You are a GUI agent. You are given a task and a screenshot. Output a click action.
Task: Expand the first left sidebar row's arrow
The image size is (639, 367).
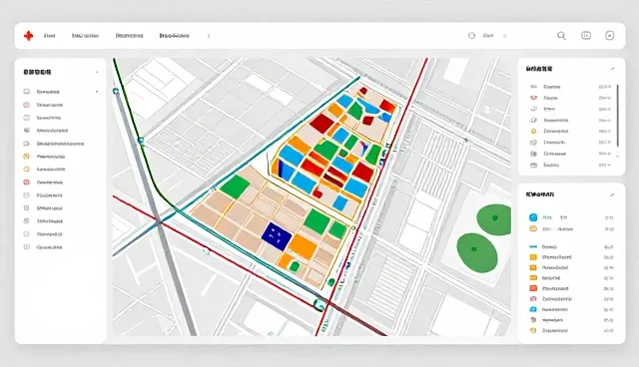[97, 92]
